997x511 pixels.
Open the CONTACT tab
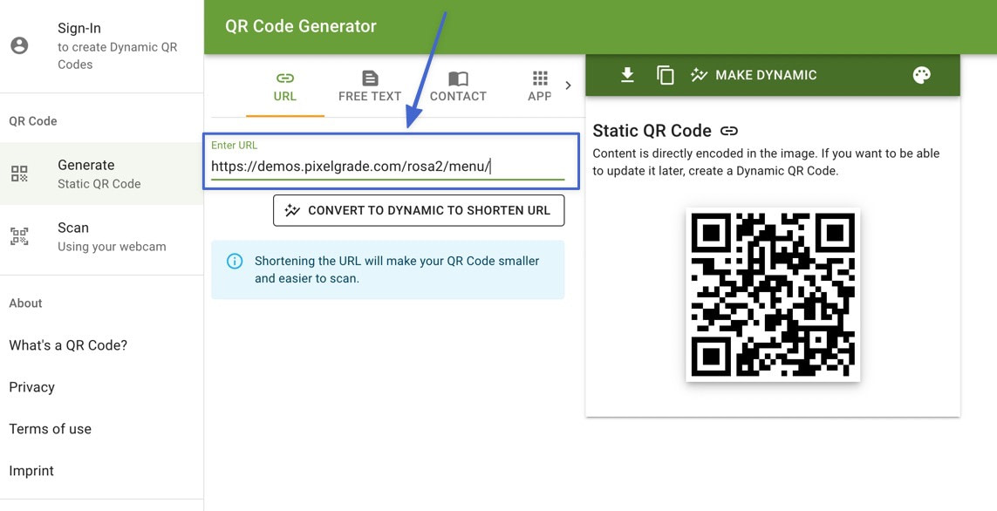[x=458, y=85]
